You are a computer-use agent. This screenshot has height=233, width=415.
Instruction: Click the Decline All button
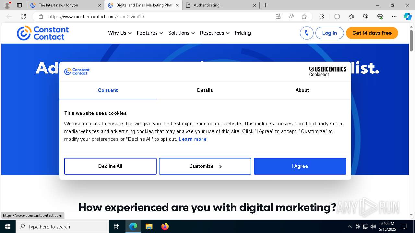[x=110, y=166]
